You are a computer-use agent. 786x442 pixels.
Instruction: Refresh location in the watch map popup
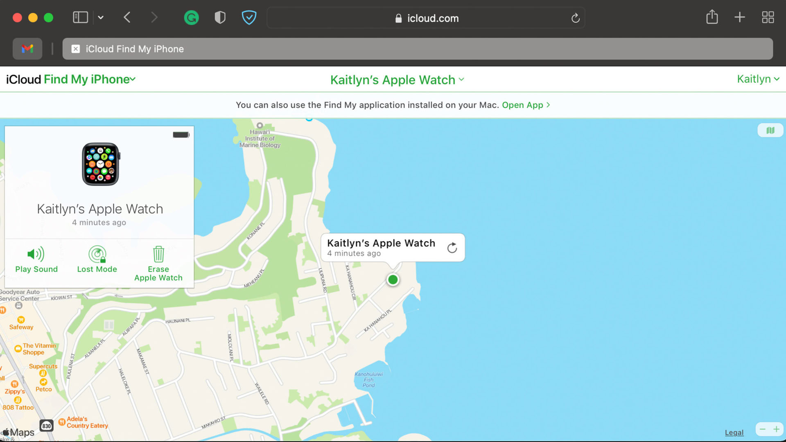coord(452,248)
